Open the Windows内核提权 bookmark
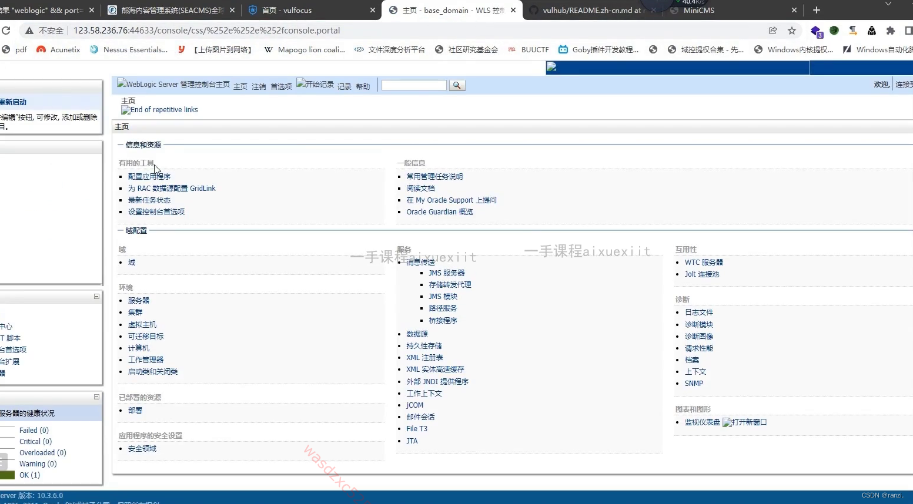Screen dimensions: 913x504 coord(794,50)
